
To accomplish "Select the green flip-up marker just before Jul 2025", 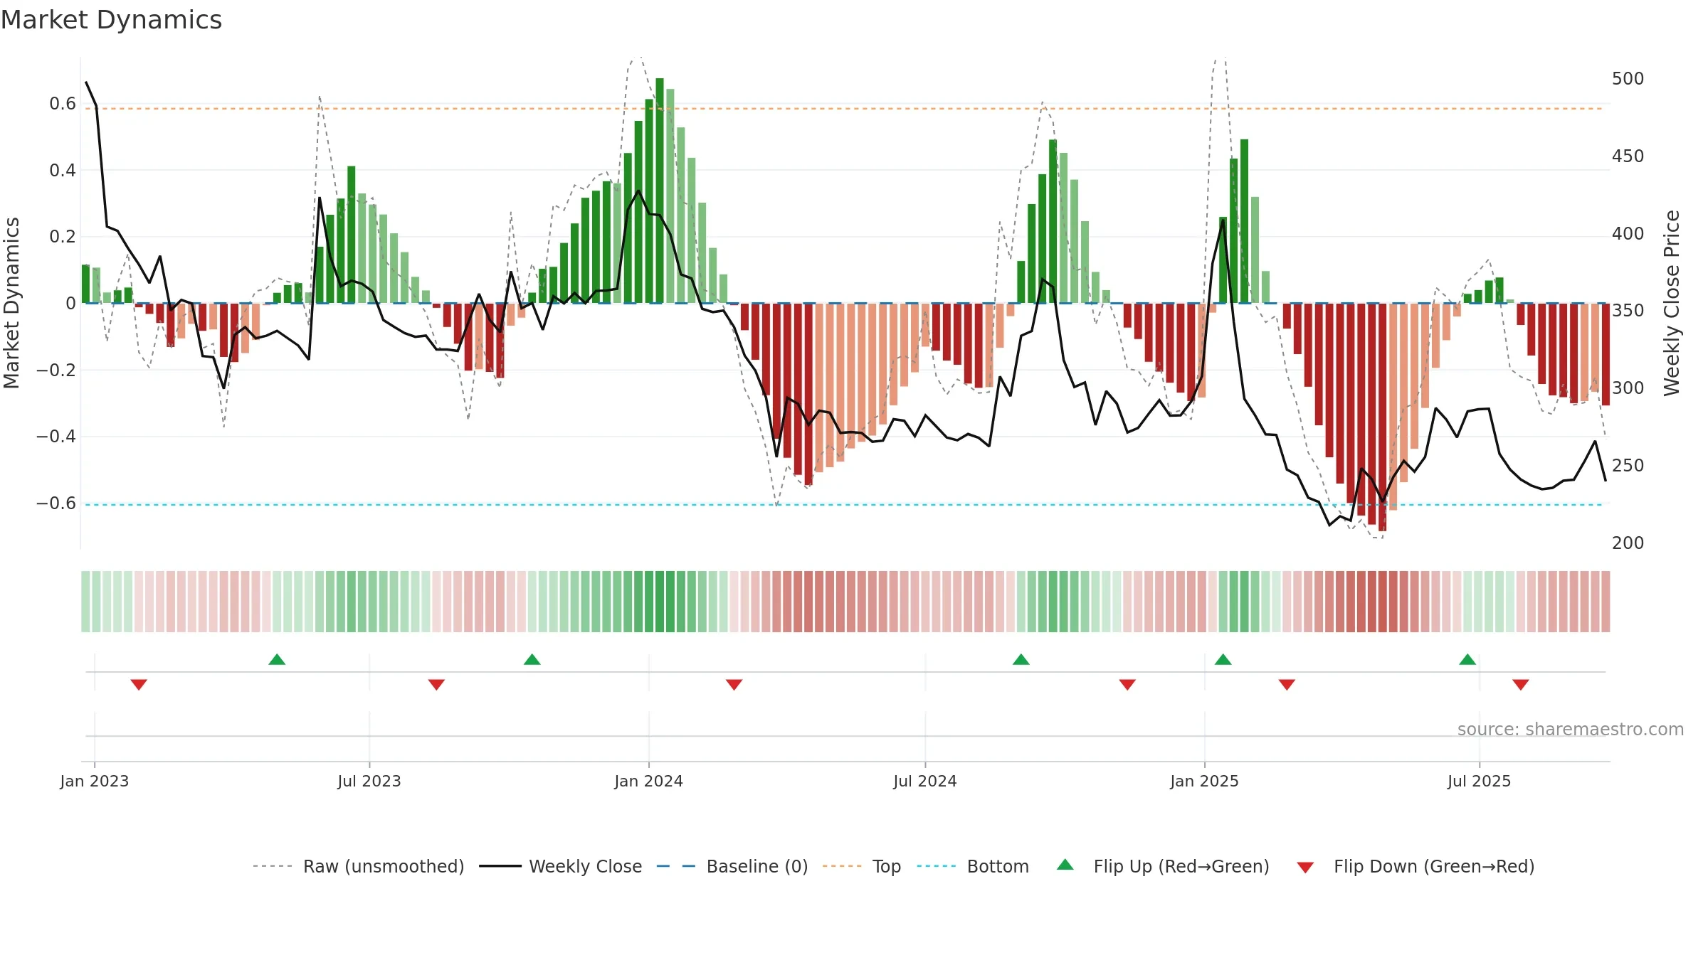I will pyautogui.click(x=1467, y=659).
